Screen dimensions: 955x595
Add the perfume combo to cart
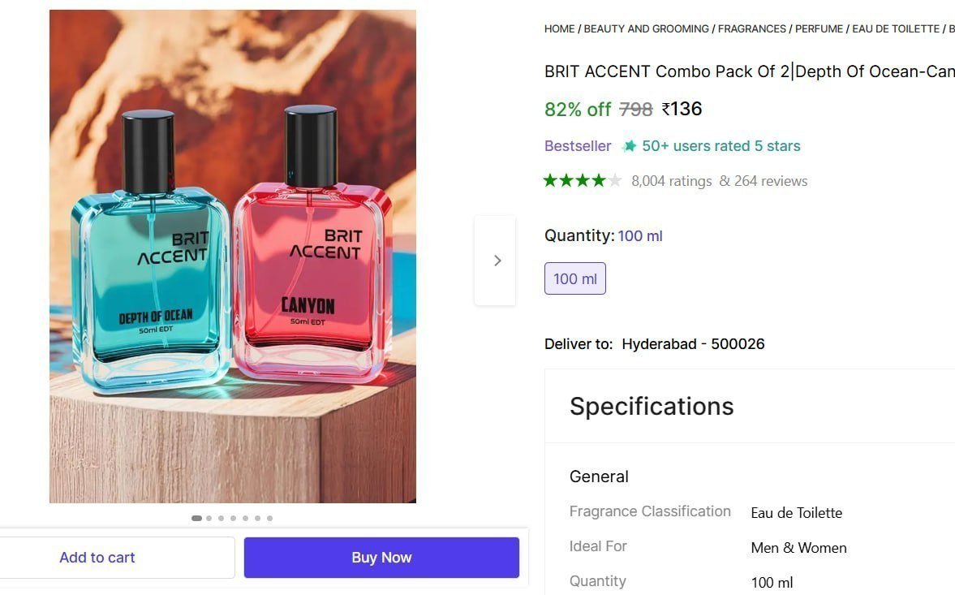click(97, 558)
